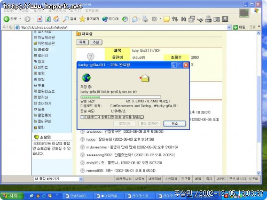This screenshot has width=267, height=200.
Task: Open the Mail toolbar dropdown arrow
Action: (139, 19)
